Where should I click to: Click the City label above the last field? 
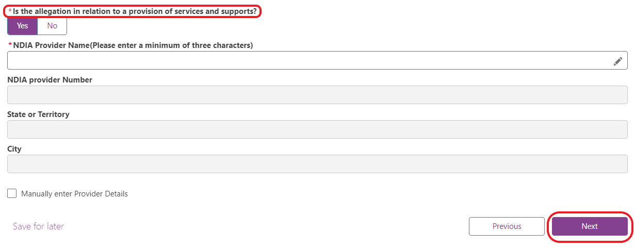[14, 149]
